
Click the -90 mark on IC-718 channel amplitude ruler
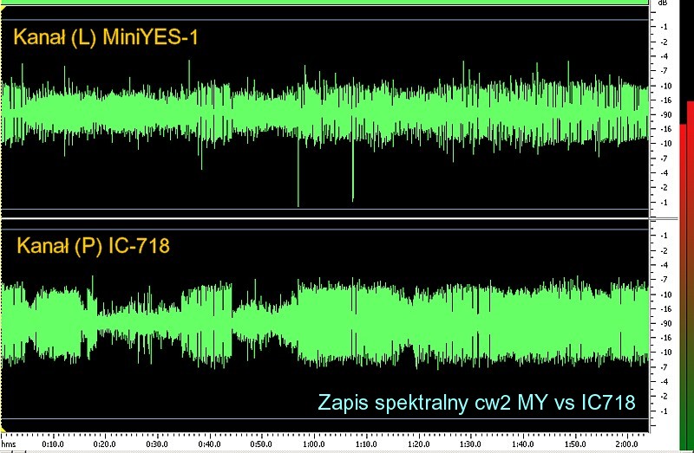664,323
